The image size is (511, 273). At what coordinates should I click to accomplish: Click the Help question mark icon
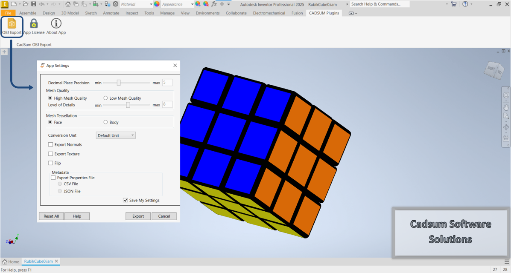point(465,4)
